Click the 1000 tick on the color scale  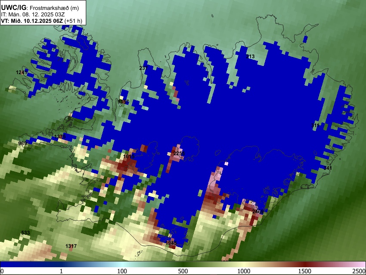pos(244,271)
